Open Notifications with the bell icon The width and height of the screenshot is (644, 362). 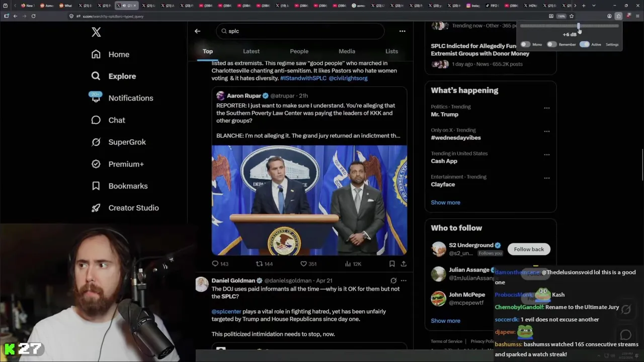pos(121,98)
